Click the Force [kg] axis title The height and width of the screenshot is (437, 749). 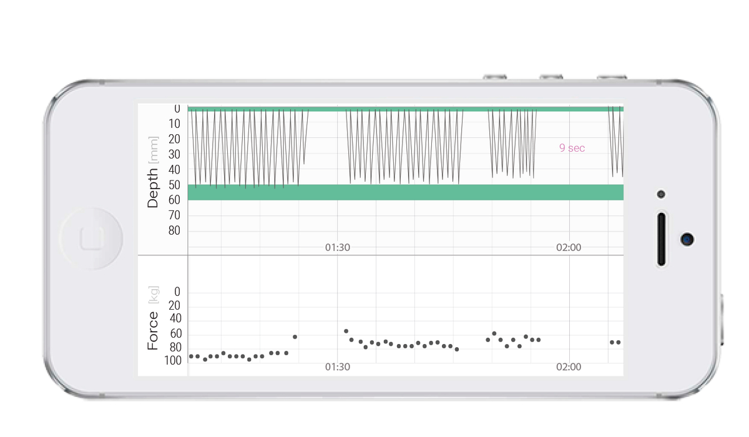pos(154,318)
